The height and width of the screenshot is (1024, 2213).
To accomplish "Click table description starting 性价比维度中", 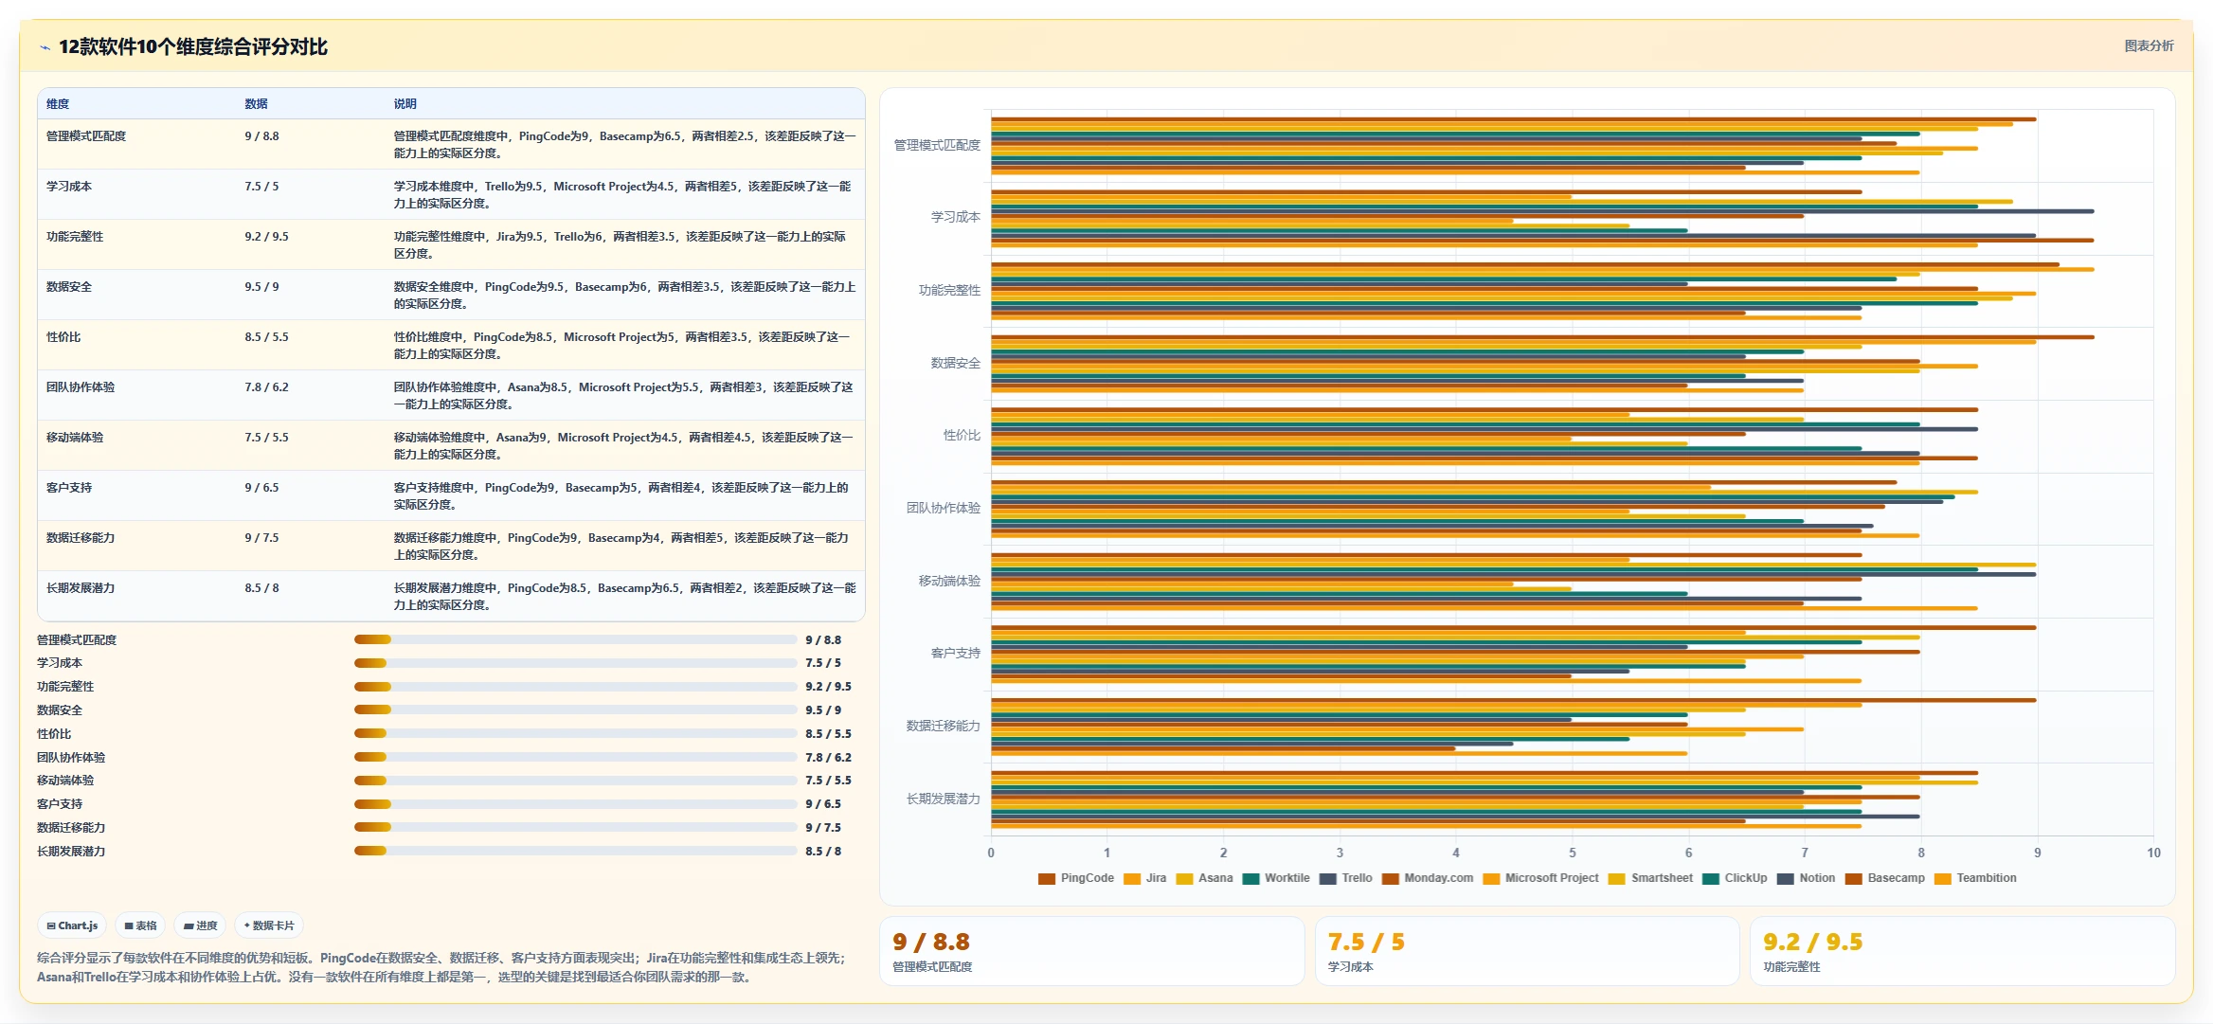I will pyautogui.click(x=622, y=345).
